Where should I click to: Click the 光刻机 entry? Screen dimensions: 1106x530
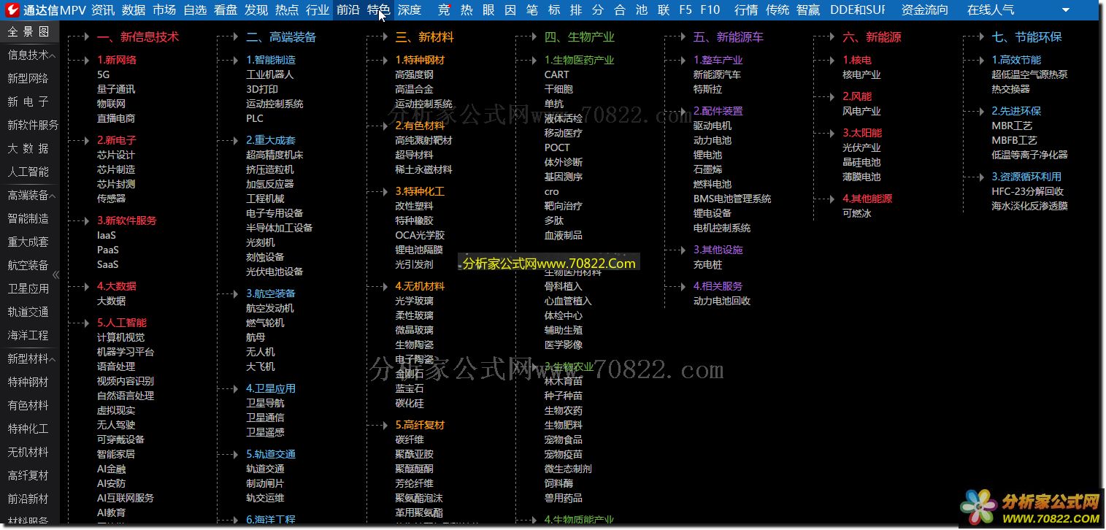pyautogui.click(x=261, y=242)
